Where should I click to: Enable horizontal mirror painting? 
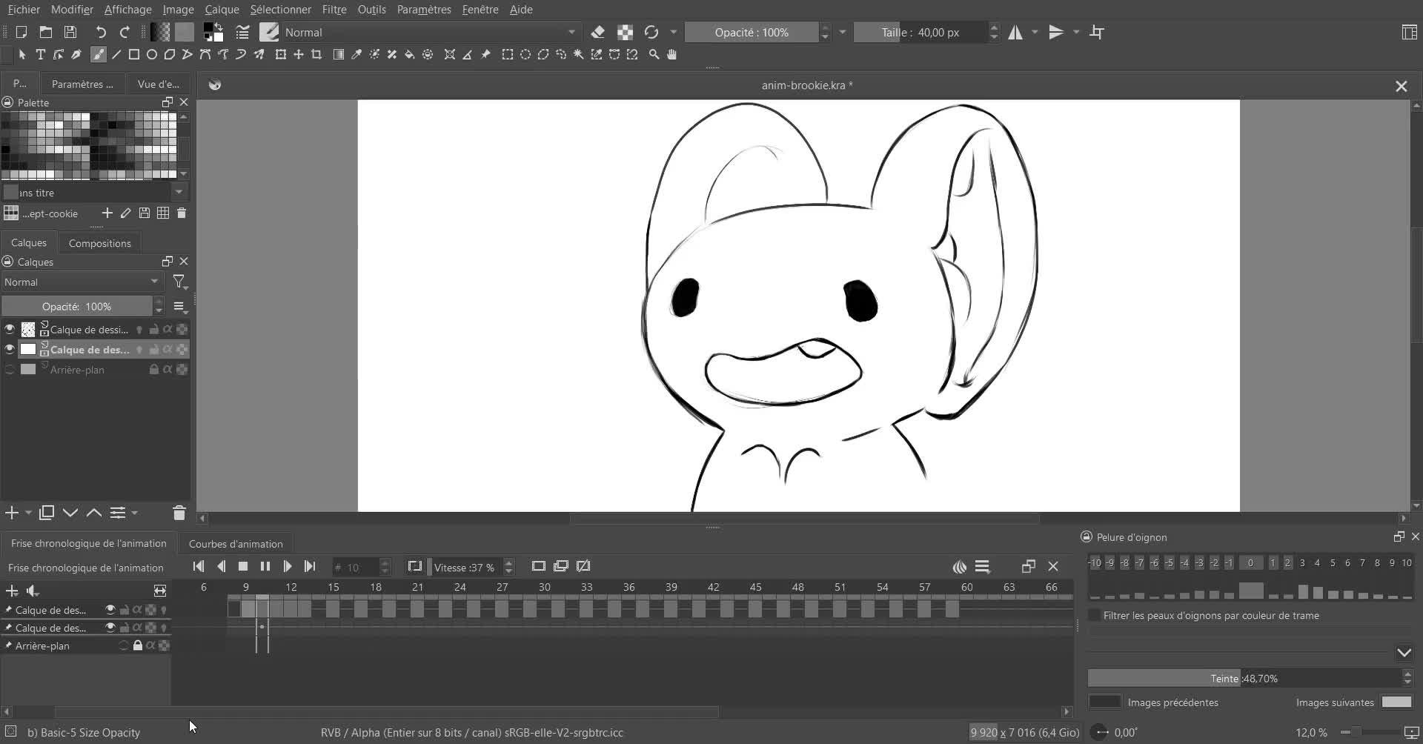click(1015, 32)
